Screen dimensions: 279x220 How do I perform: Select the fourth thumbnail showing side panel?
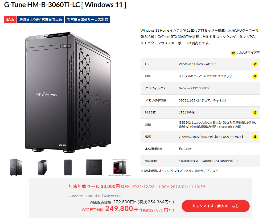coord(94,167)
